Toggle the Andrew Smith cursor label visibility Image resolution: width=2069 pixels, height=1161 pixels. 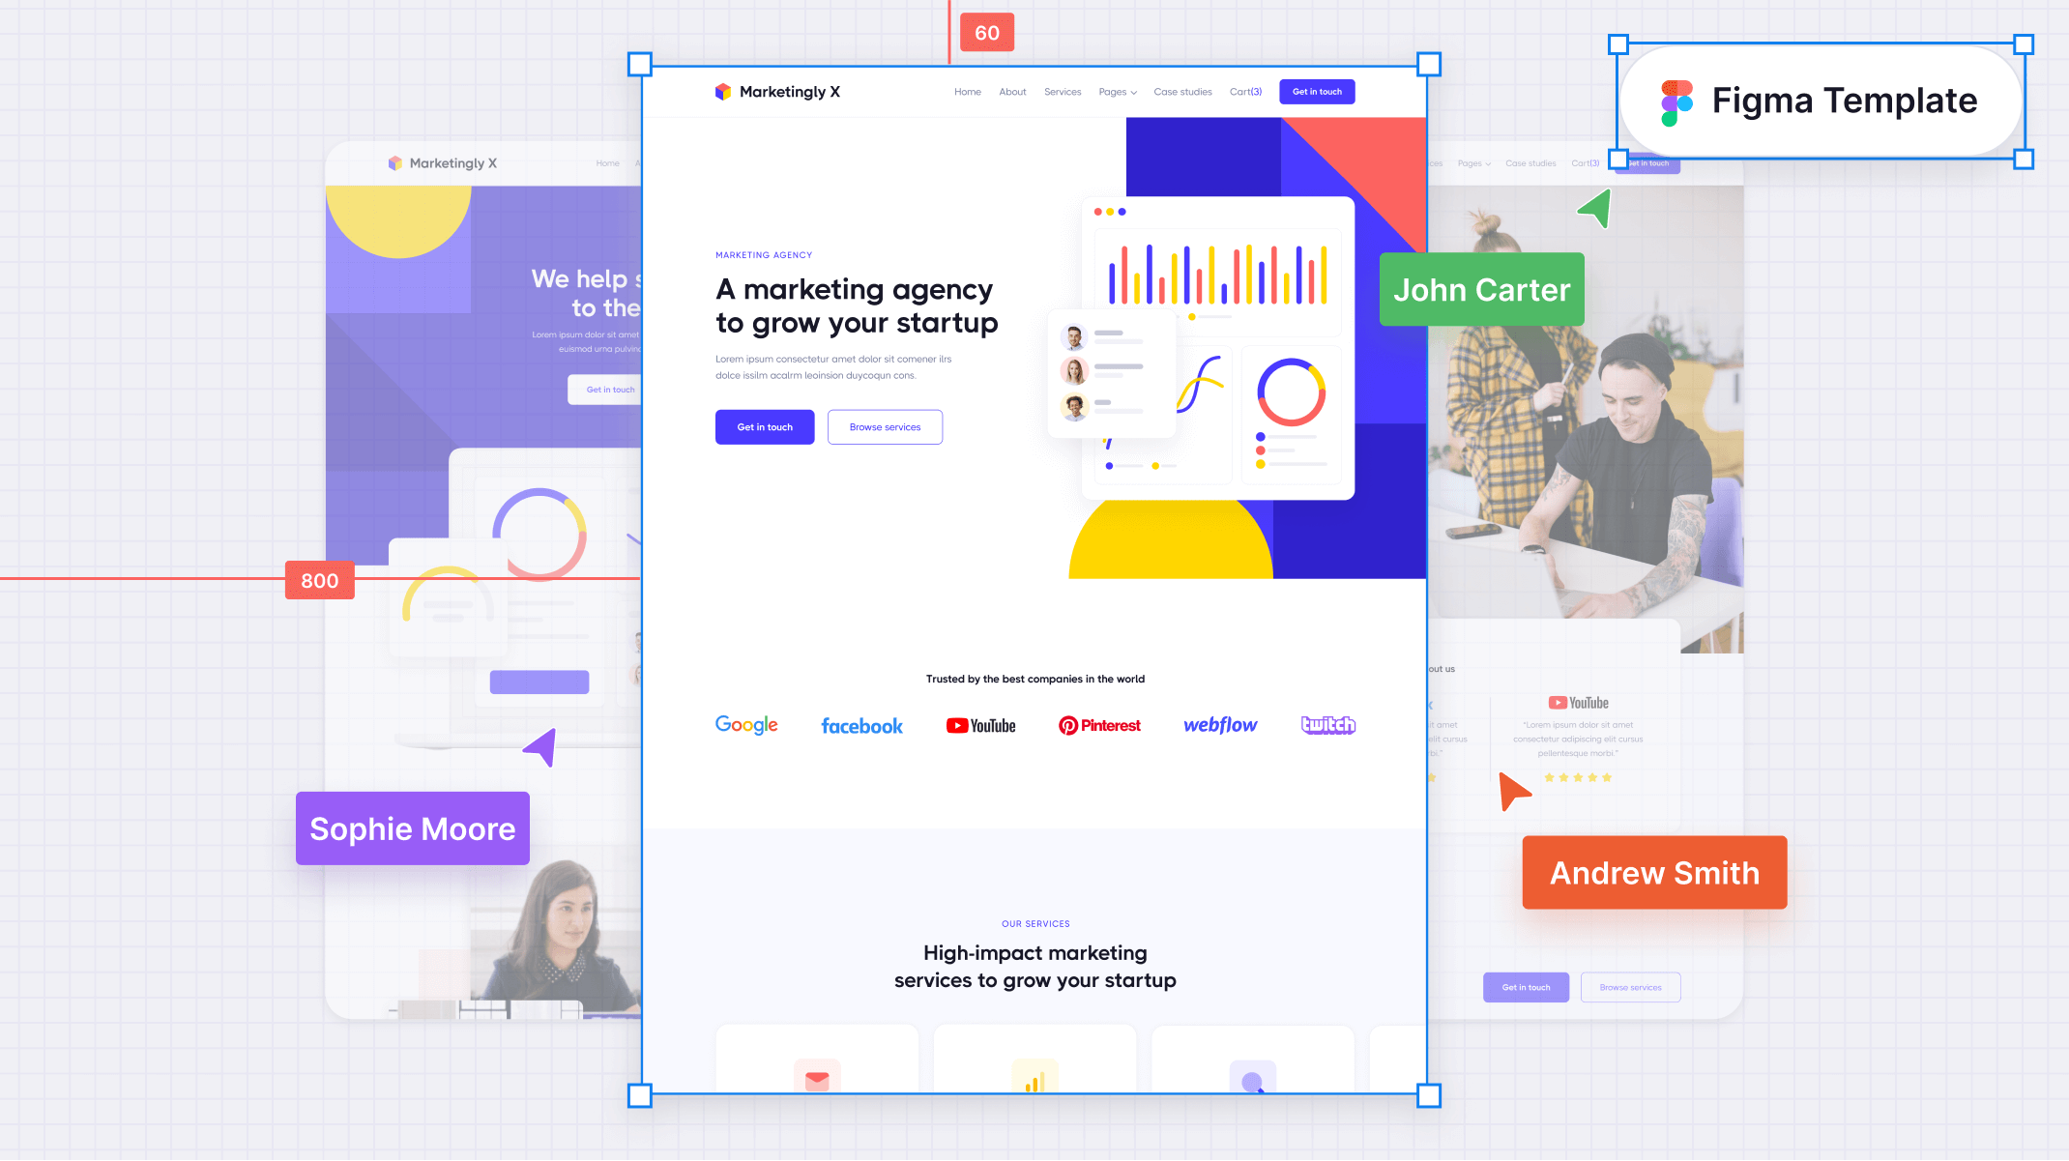(x=1654, y=871)
